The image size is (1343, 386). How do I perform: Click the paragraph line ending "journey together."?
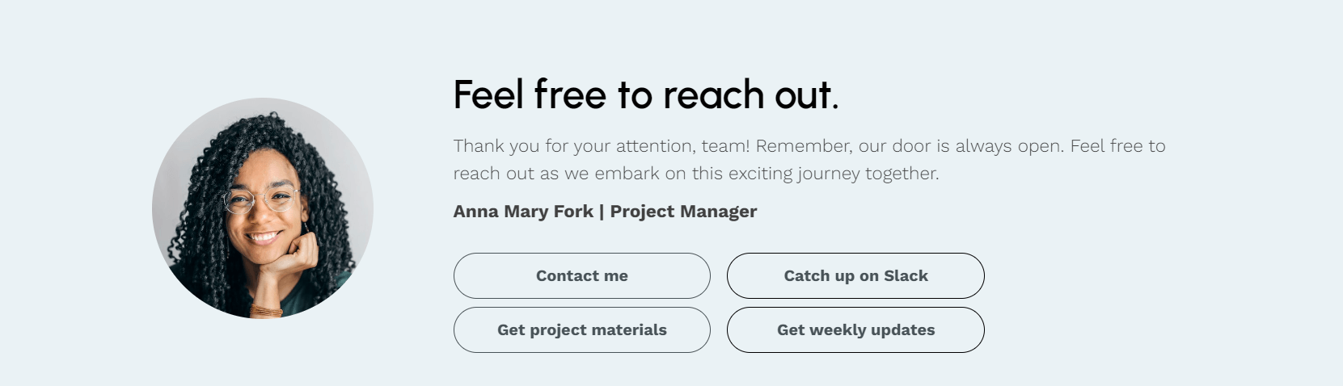click(695, 174)
